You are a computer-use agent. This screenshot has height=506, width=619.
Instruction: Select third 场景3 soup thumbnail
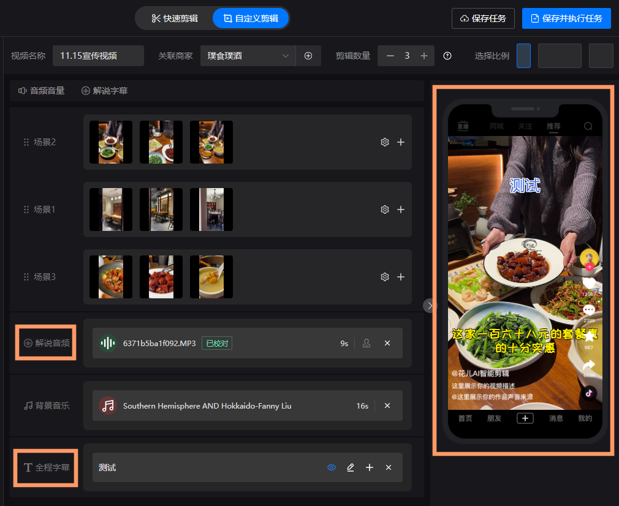click(x=211, y=277)
